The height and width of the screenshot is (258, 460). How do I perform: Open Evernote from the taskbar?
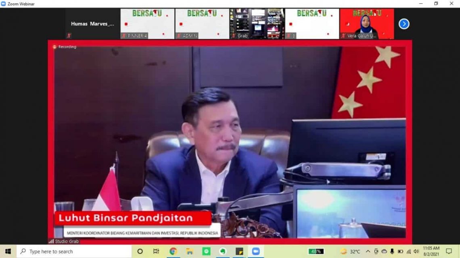[224, 250]
